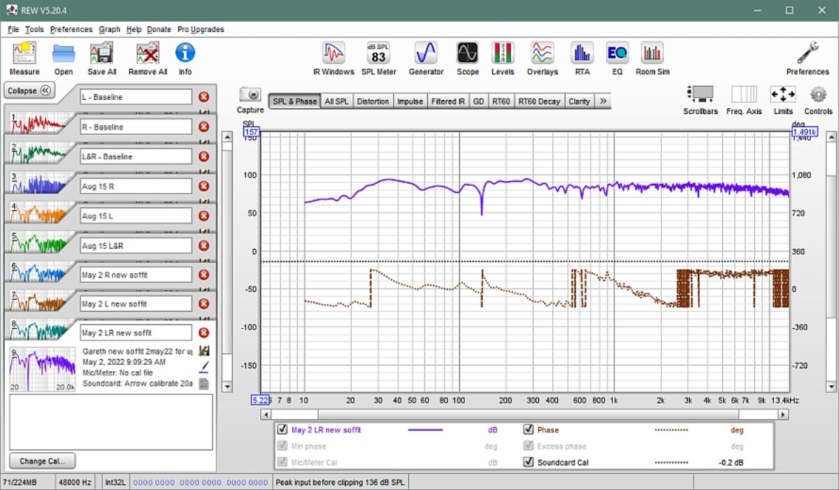839x490 pixels.
Task: Switch to the Distortion tab
Action: [373, 101]
